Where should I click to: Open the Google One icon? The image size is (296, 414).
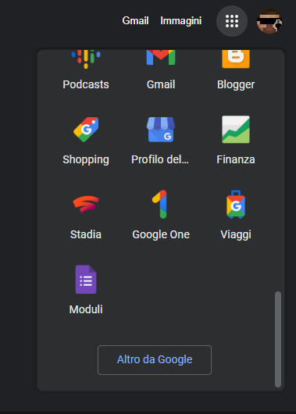coord(160,204)
